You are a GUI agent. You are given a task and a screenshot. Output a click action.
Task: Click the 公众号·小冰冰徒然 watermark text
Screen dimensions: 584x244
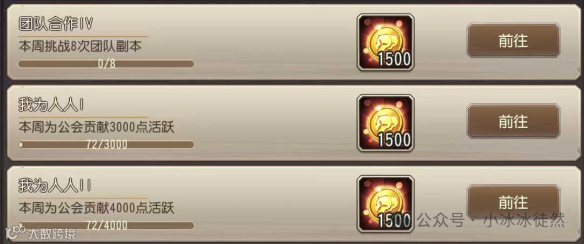coord(491,220)
